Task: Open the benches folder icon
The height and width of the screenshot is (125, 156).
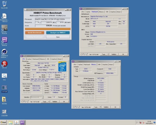Action: click(x=4, y=101)
